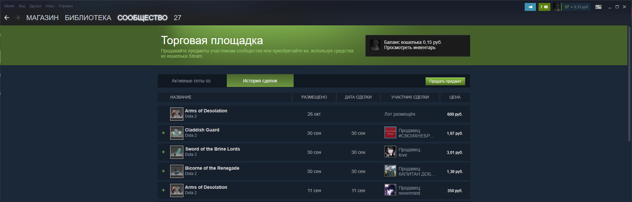The width and height of the screenshot is (632, 202).
Task: Open the Библиотека menu
Action: (x=88, y=18)
